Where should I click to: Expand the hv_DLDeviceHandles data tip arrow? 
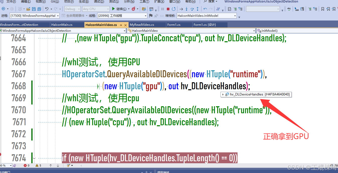223,94
